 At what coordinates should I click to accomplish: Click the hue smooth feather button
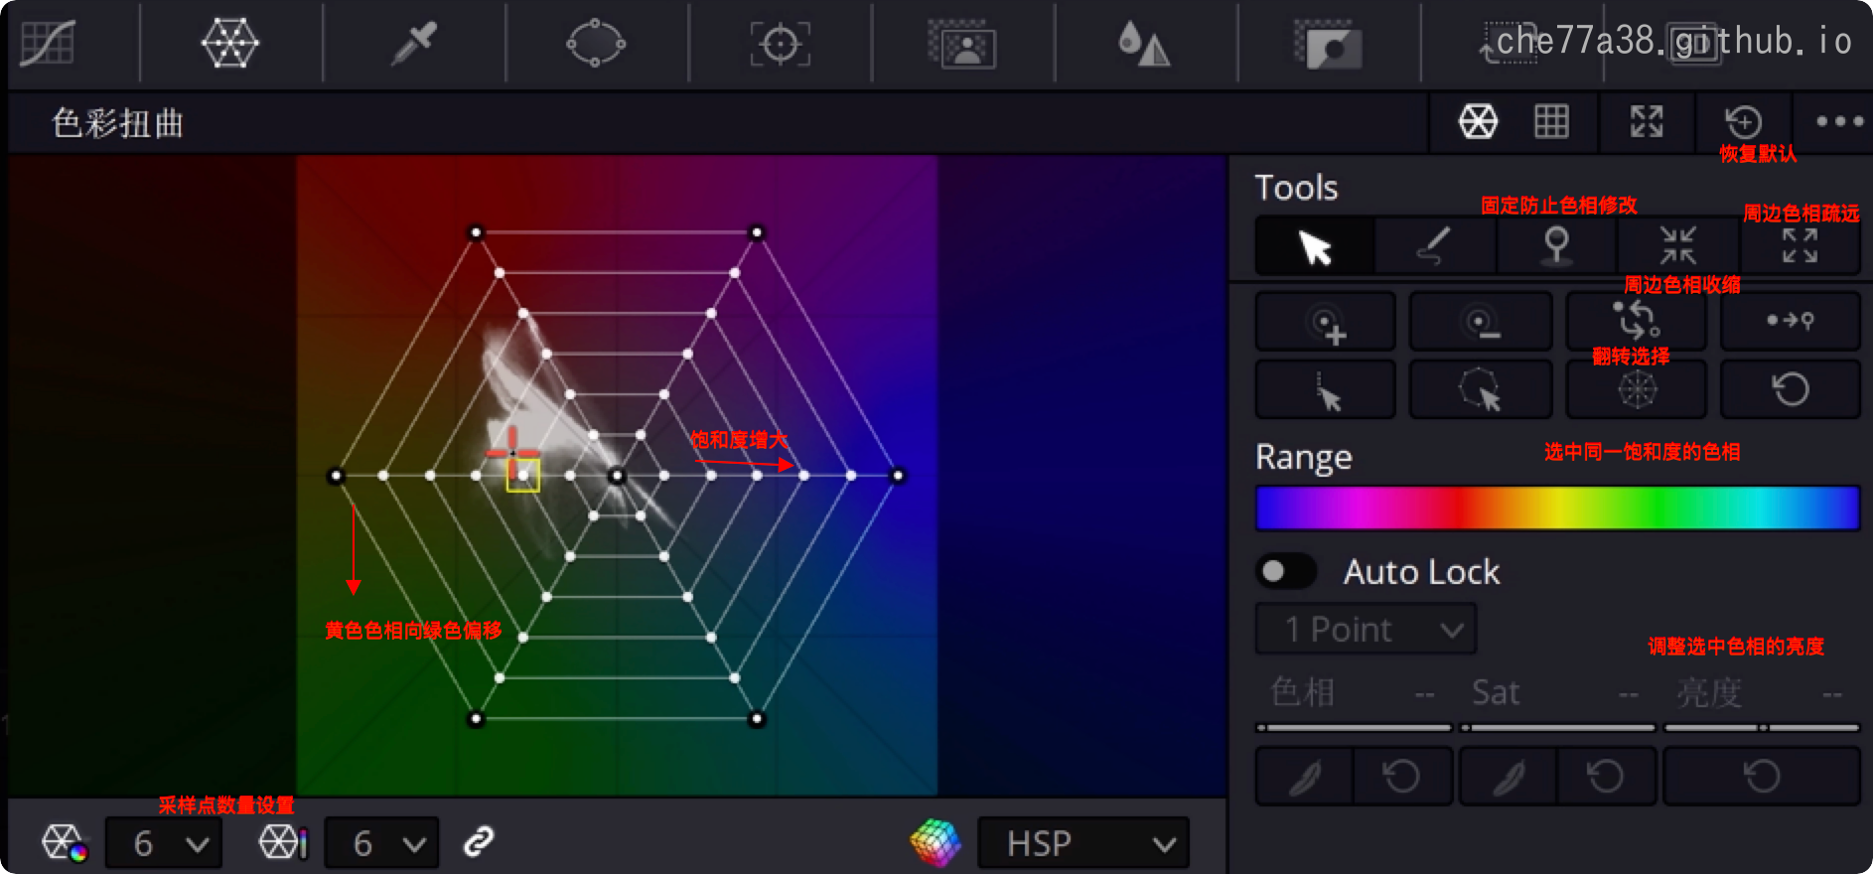1304,777
